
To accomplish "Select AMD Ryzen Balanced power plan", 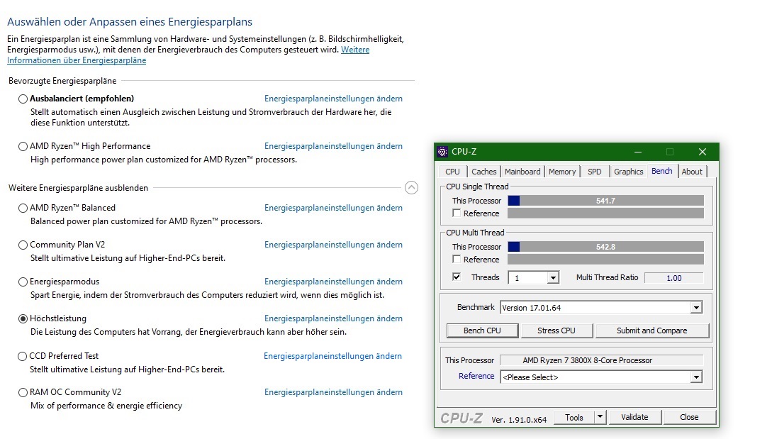I will (23, 208).
